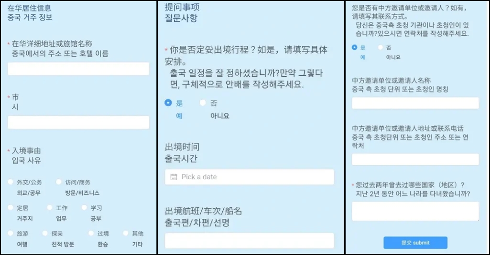This screenshot has height=255, width=490.
Task: Click the inviter name input field
Action: point(415,103)
